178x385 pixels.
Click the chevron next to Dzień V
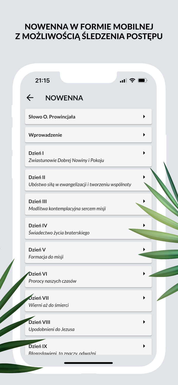point(144,249)
